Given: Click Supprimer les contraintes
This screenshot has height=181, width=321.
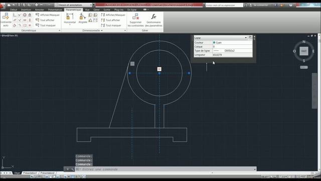Looking at the screenshot, I should 135,20.
